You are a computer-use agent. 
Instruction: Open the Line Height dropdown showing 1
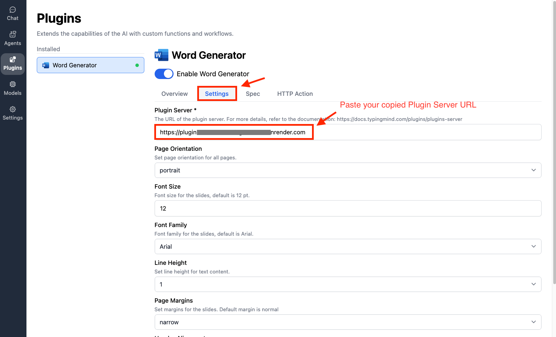pyautogui.click(x=348, y=284)
